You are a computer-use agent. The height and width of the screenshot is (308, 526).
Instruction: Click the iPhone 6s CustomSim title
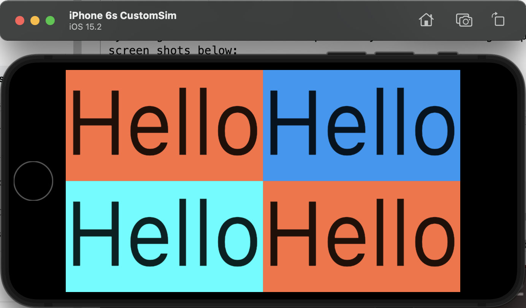(x=123, y=16)
